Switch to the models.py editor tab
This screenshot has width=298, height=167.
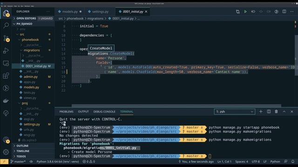click(x=70, y=12)
